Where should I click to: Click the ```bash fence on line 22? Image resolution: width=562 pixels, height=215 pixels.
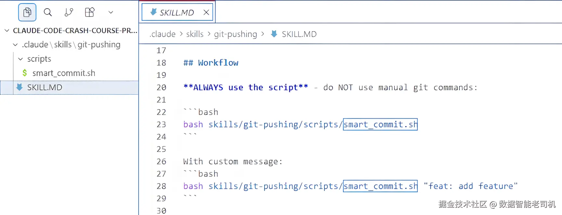(201, 112)
